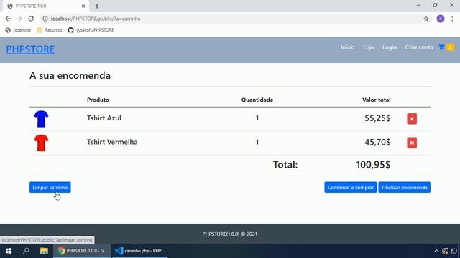460x258 pixels.
Task: Click the Valor total column header
Action: (376, 100)
